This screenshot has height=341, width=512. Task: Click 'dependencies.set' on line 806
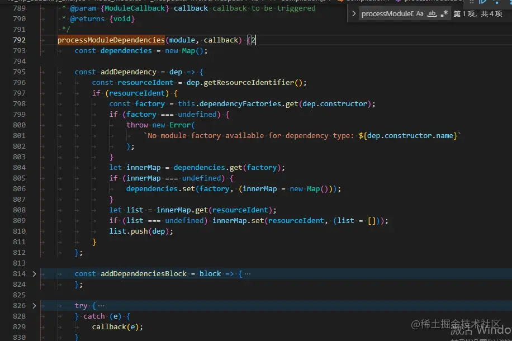click(160, 189)
